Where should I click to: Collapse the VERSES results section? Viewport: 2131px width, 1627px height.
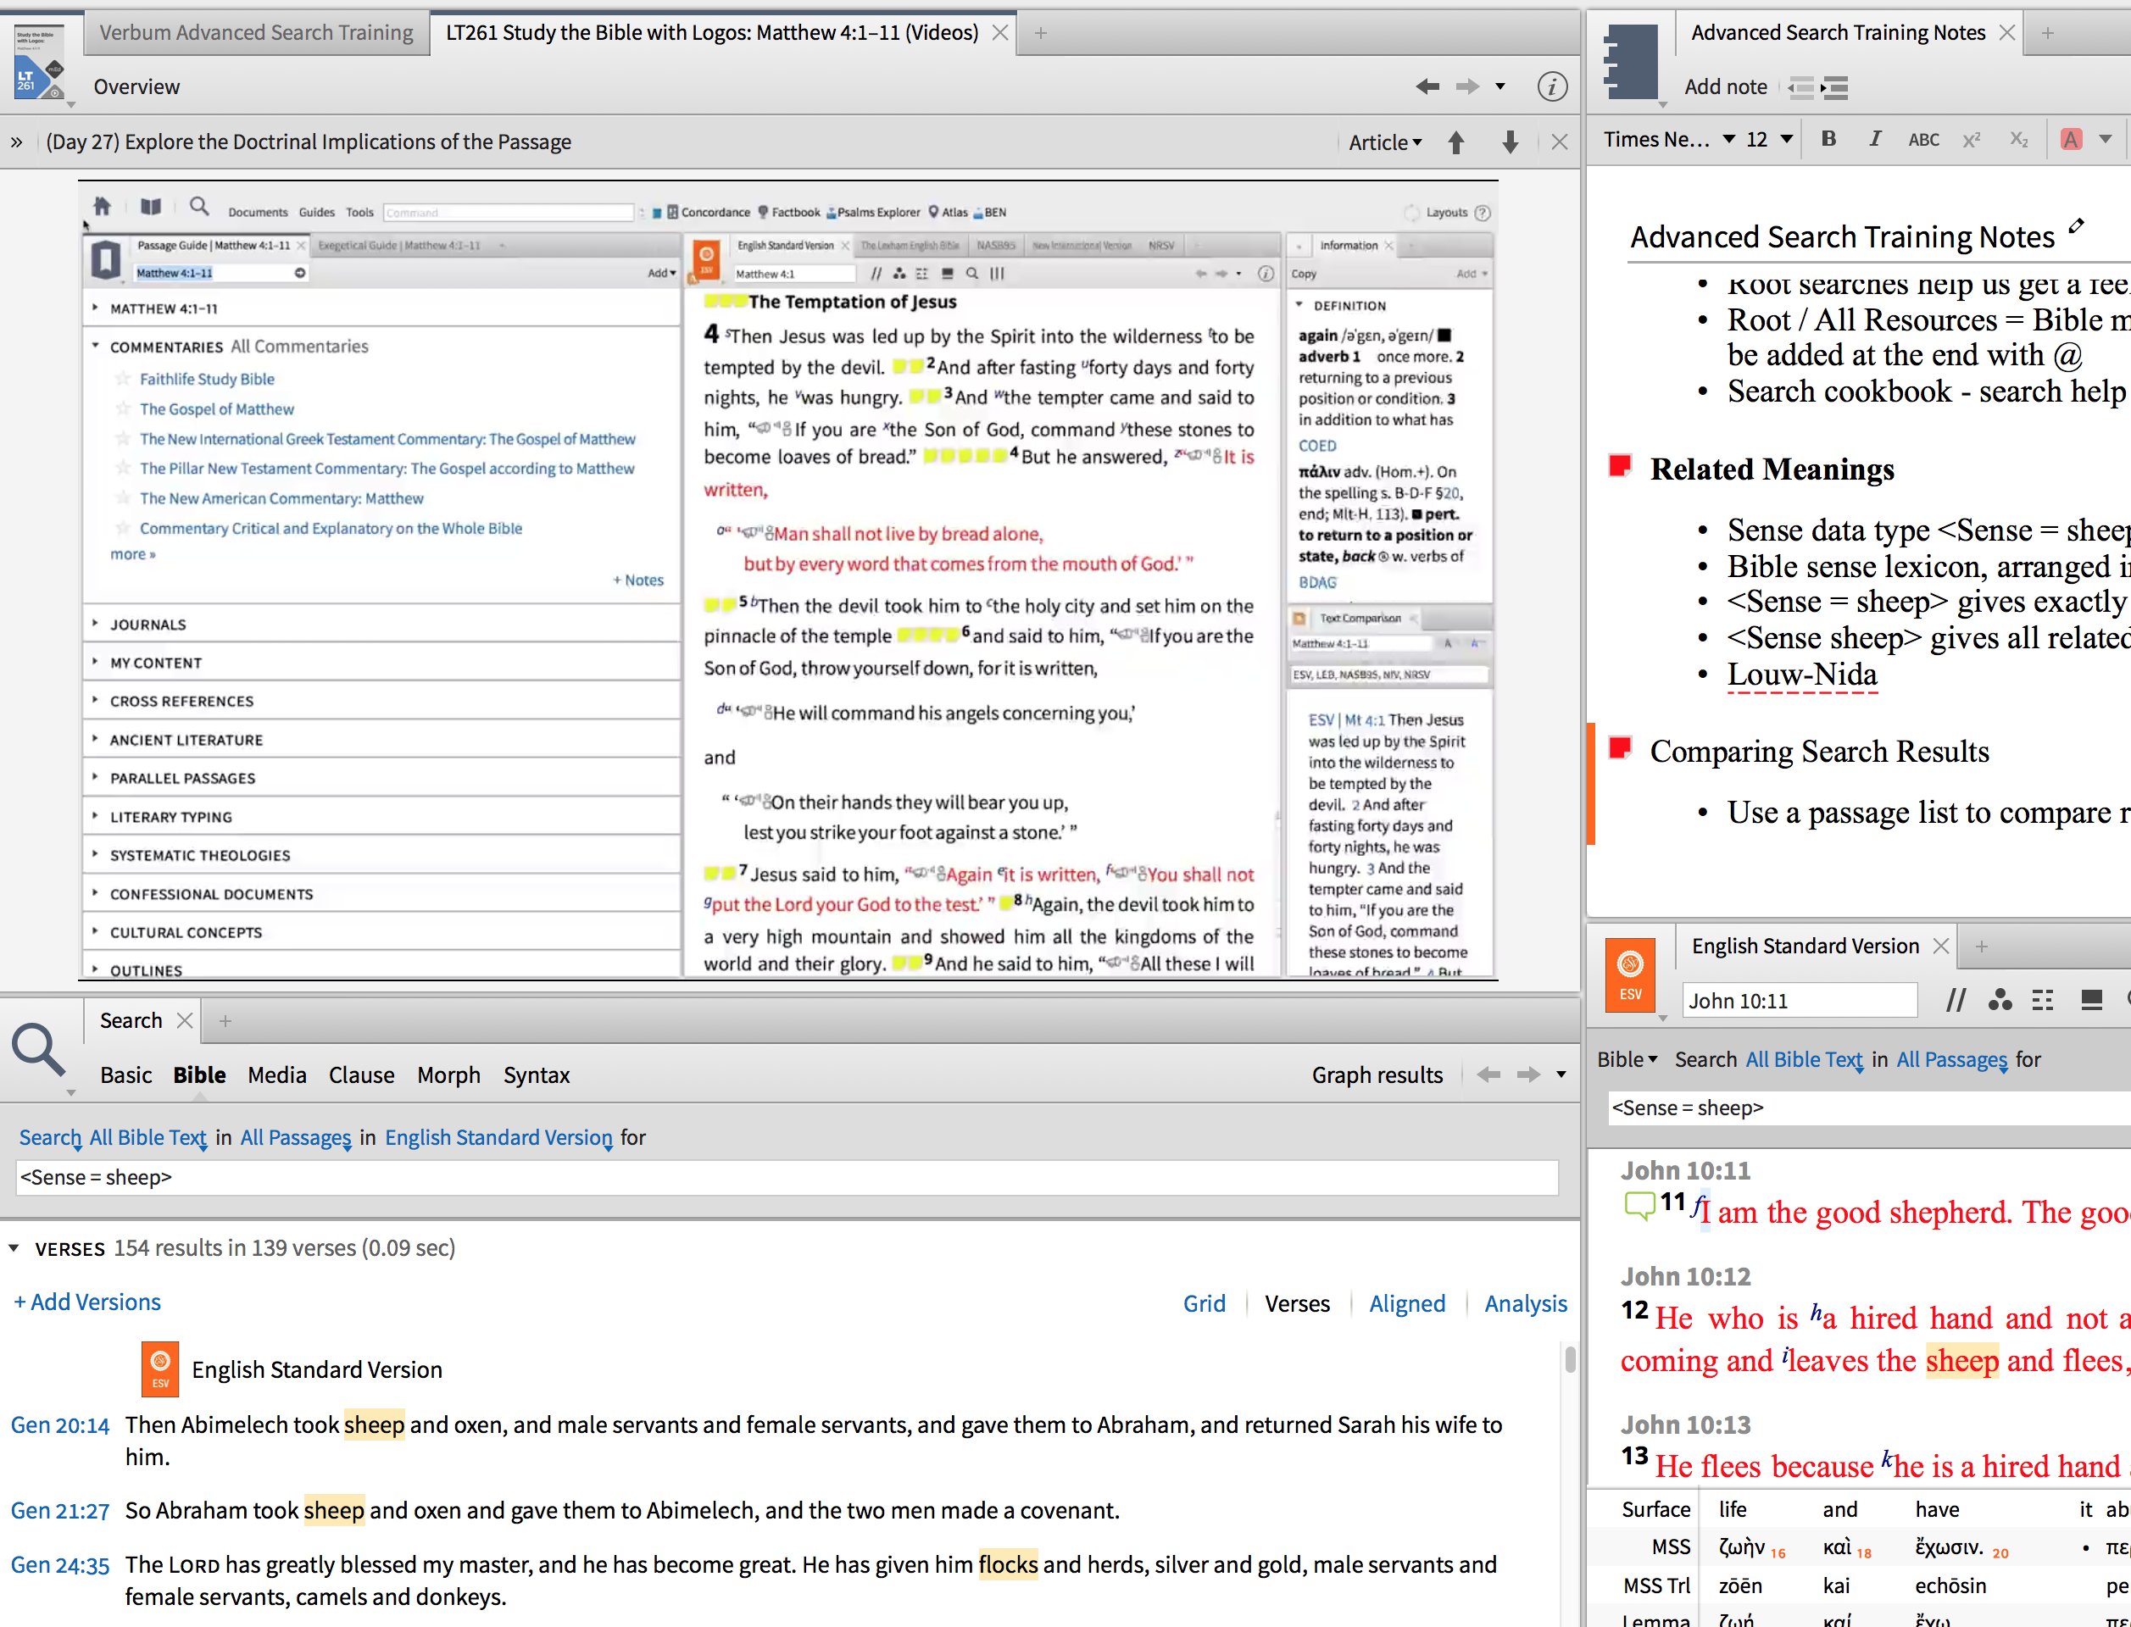(14, 1249)
